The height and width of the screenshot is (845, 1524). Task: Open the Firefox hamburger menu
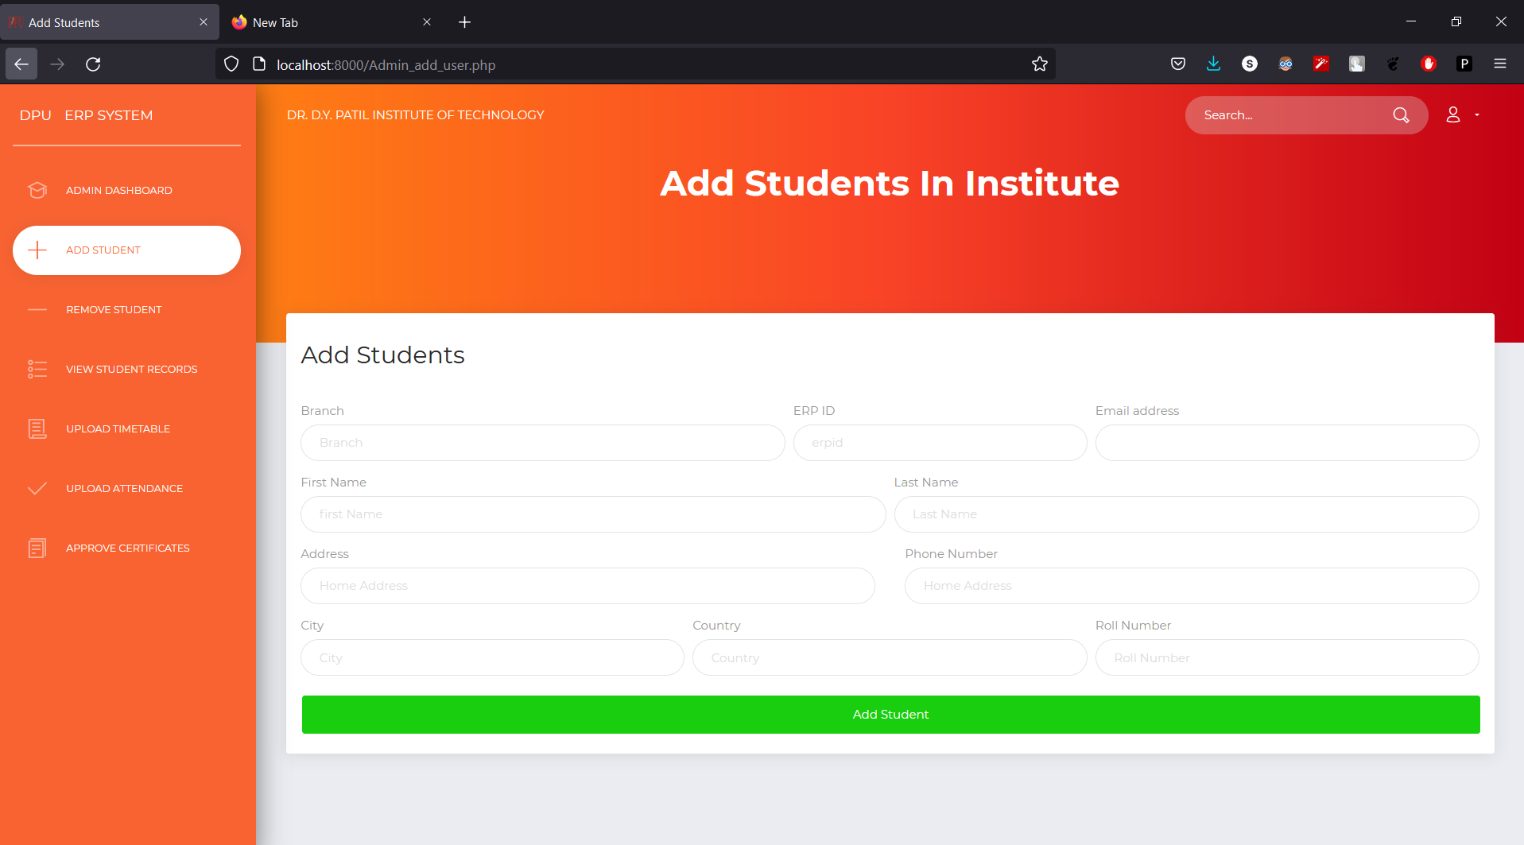coord(1500,64)
